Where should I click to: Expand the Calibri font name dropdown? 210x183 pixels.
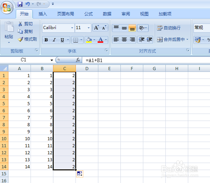[x=72, y=28]
